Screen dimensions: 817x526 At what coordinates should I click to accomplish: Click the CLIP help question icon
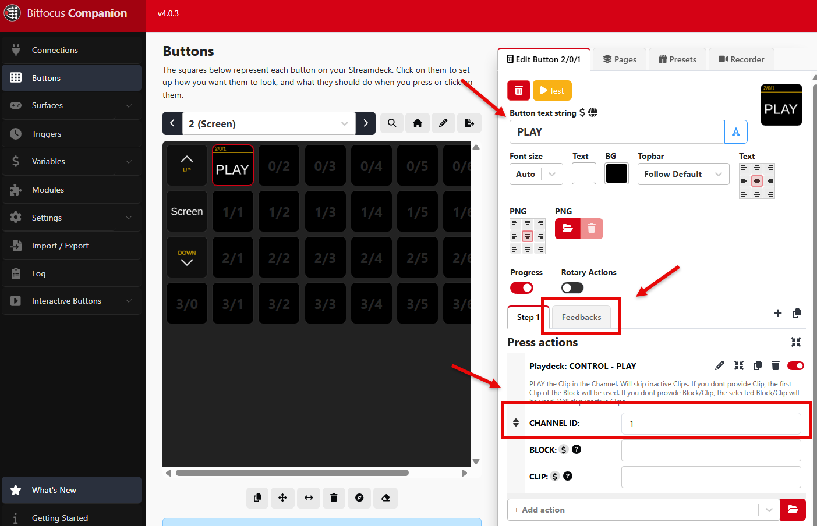(568, 476)
